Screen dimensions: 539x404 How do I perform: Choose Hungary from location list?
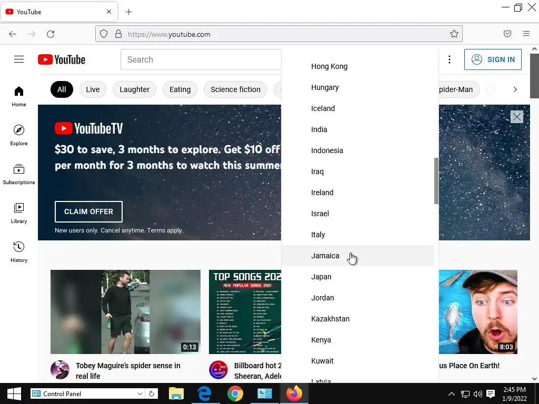click(358, 87)
